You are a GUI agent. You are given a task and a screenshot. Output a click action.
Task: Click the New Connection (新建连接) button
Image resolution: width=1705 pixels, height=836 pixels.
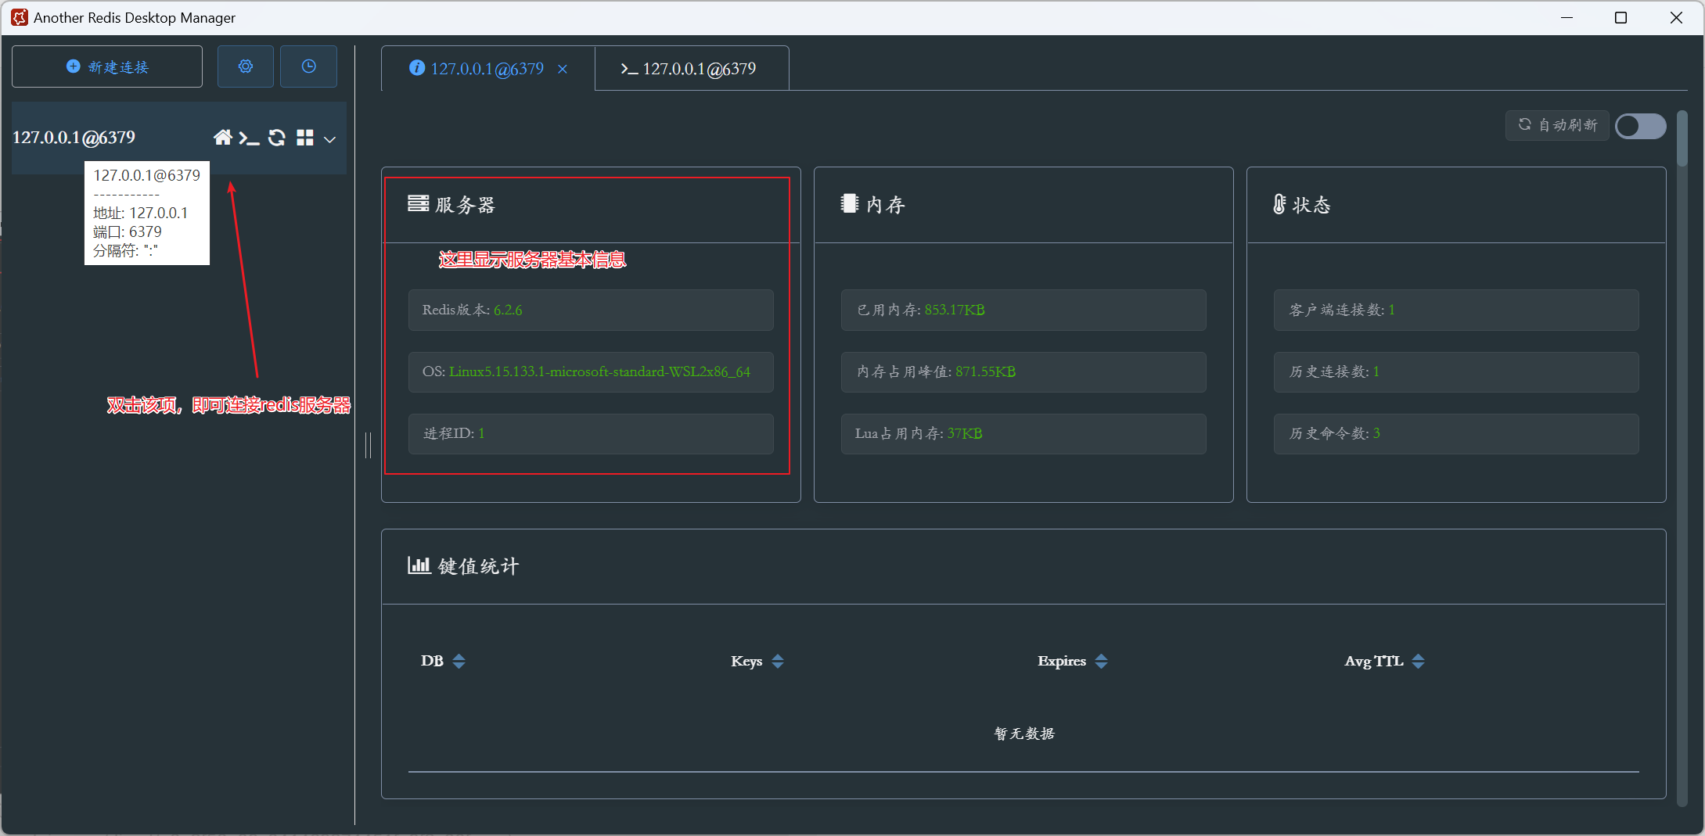tap(107, 66)
